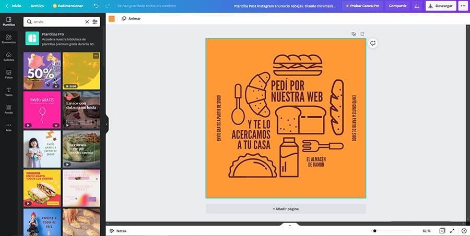The image size is (470, 236).
Task: Click add page icon above canvas
Action: coord(362,34)
